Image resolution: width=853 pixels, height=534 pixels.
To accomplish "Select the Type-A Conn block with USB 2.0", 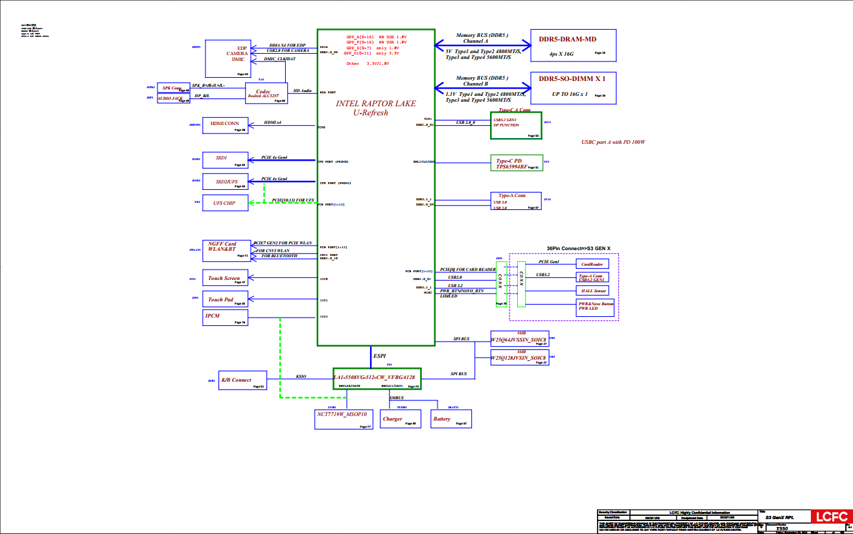I will click(x=515, y=201).
